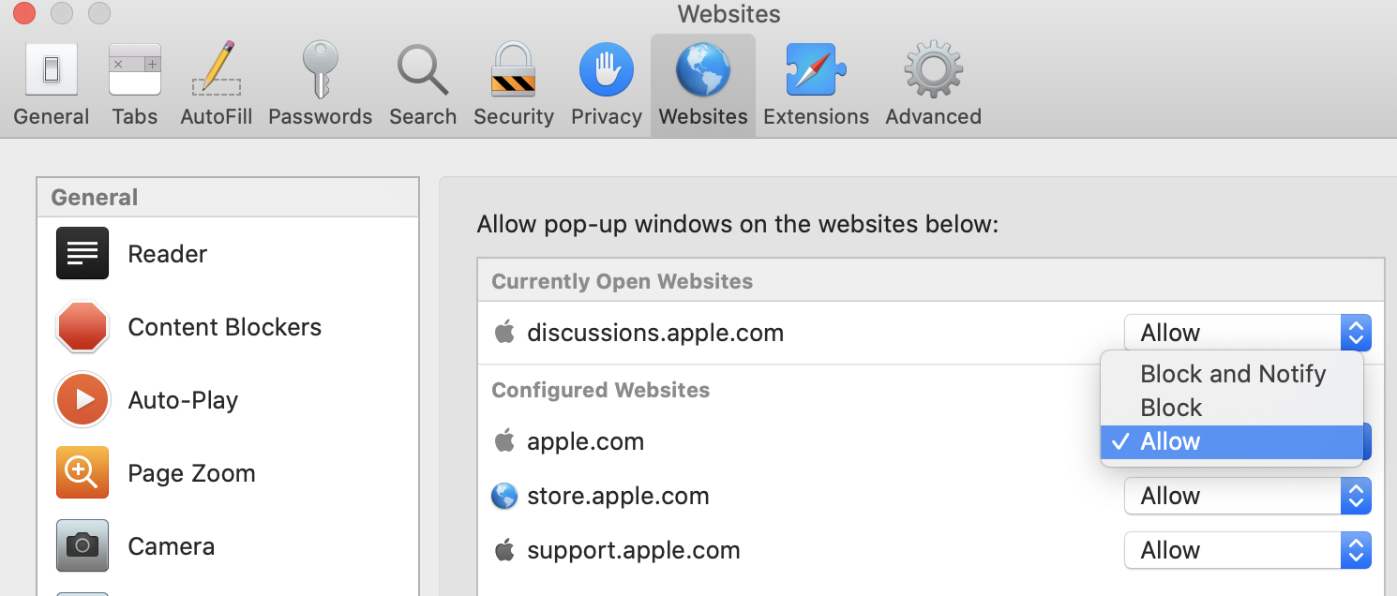Click the Camera sidebar icon

coord(83,545)
